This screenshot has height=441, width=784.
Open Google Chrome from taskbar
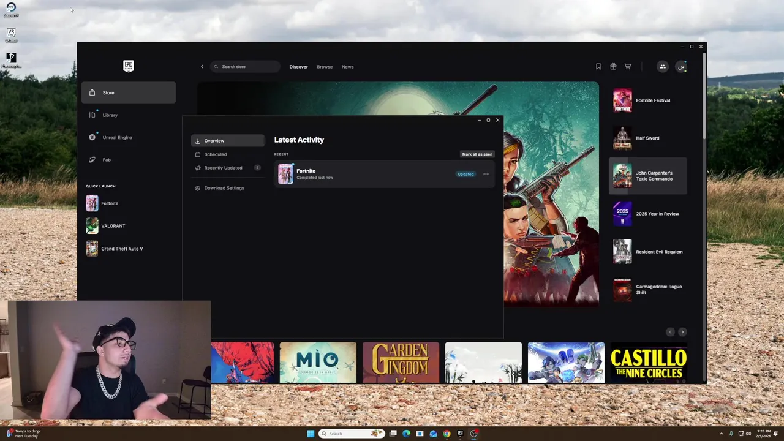click(447, 434)
